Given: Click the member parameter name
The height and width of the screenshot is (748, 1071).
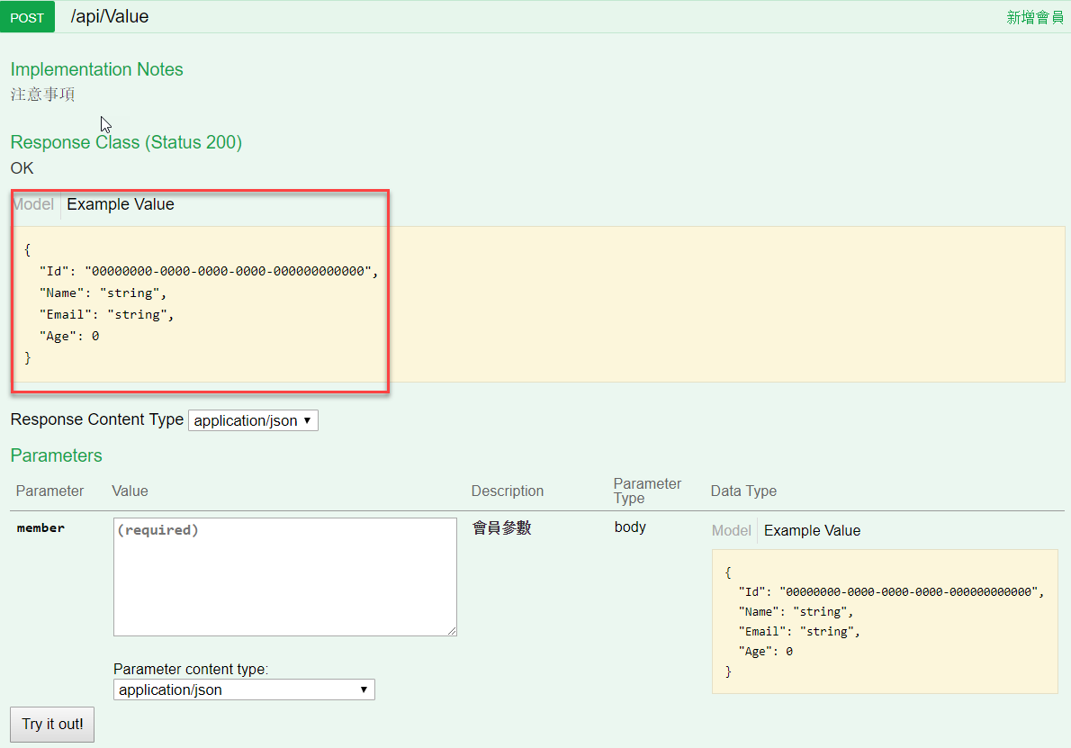Looking at the screenshot, I should pyautogui.click(x=41, y=528).
